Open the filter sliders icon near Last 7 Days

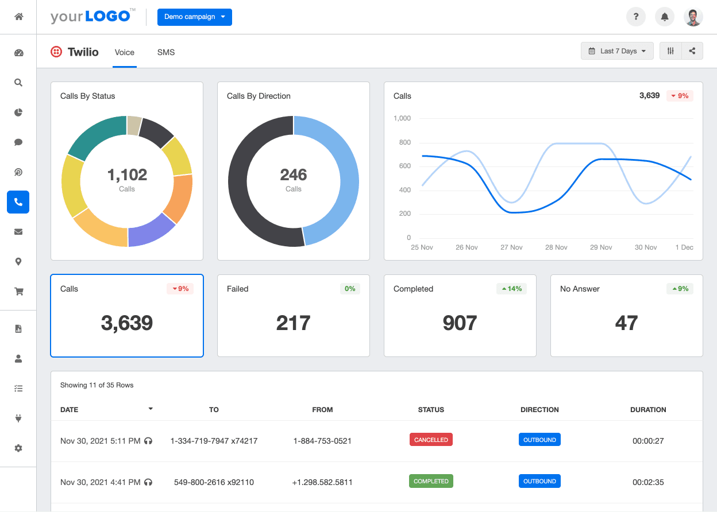pos(670,51)
